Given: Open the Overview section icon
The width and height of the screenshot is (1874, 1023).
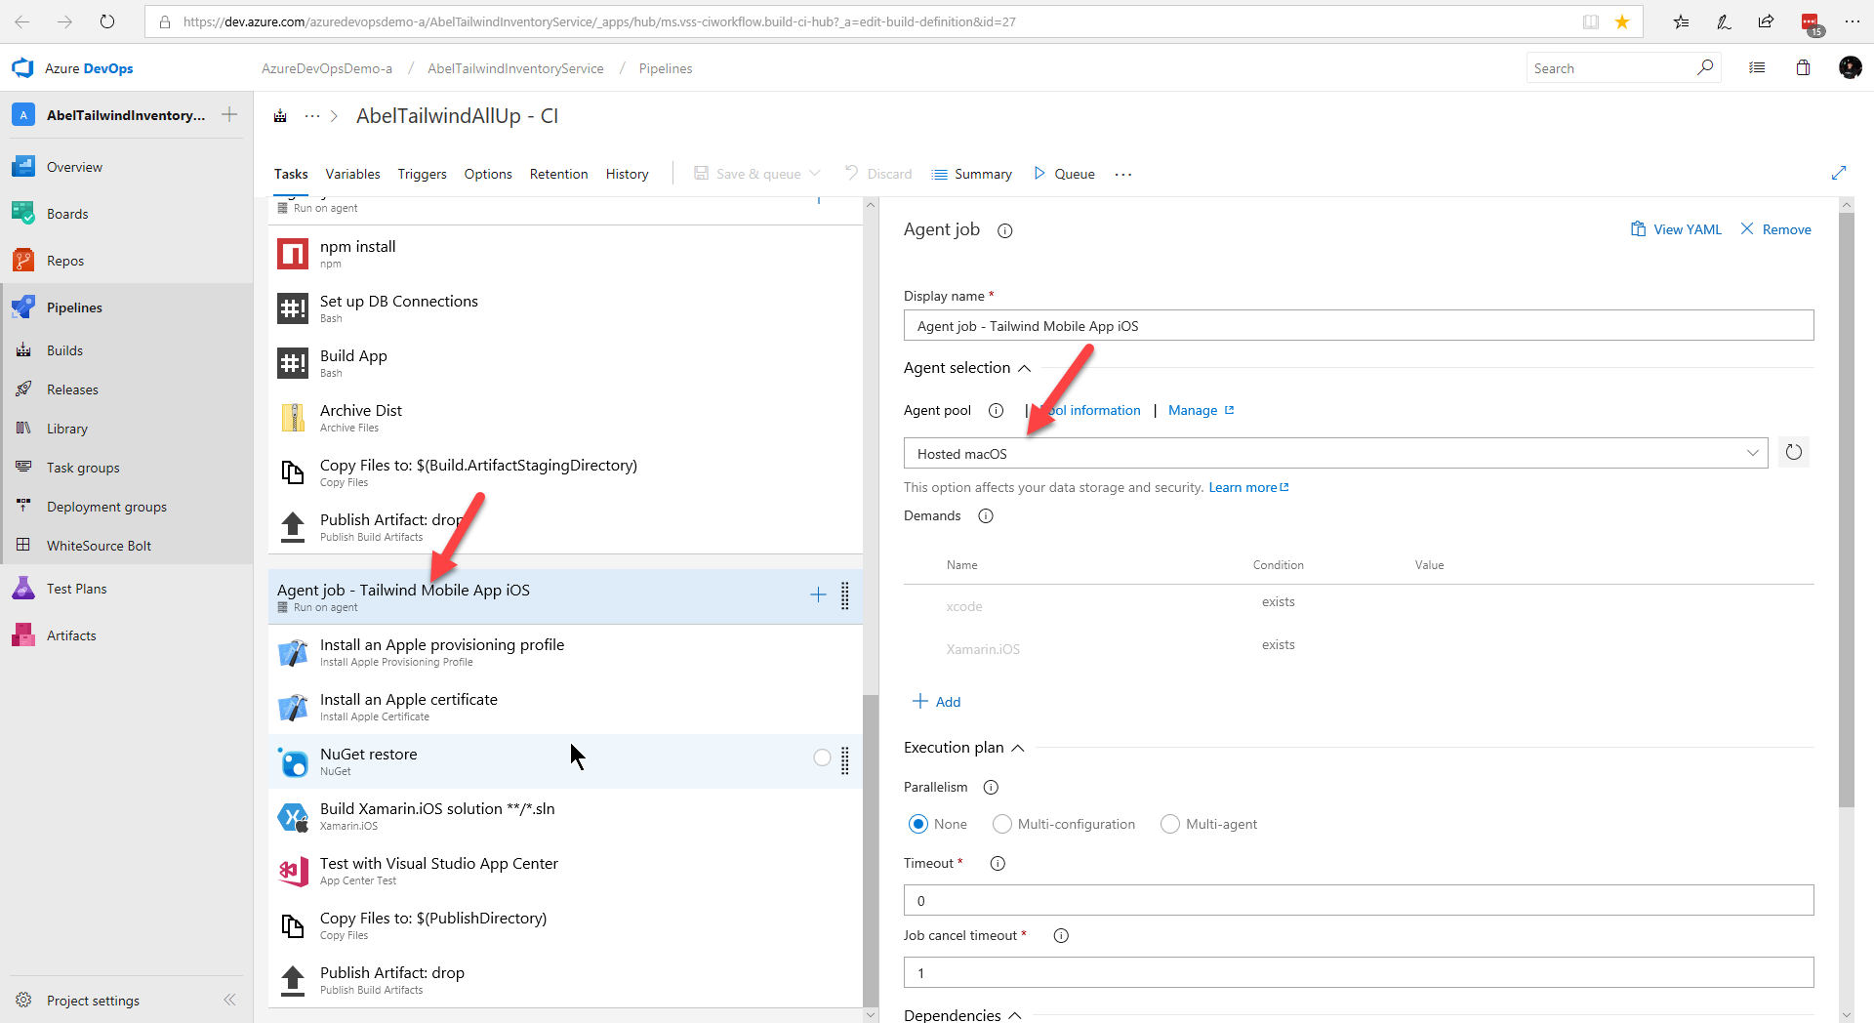Looking at the screenshot, I should pos(23,167).
